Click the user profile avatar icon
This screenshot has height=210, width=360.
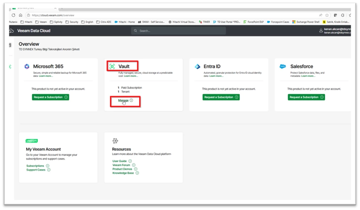tap(321, 31)
